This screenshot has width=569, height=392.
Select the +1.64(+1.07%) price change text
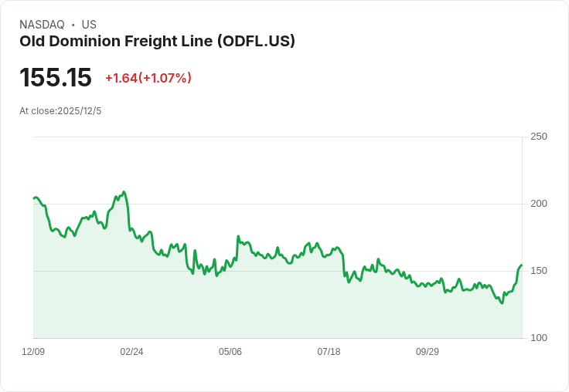click(148, 78)
